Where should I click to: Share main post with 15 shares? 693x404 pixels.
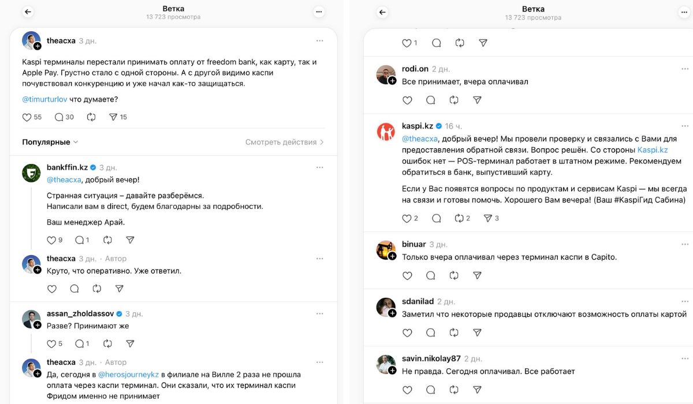click(113, 117)
